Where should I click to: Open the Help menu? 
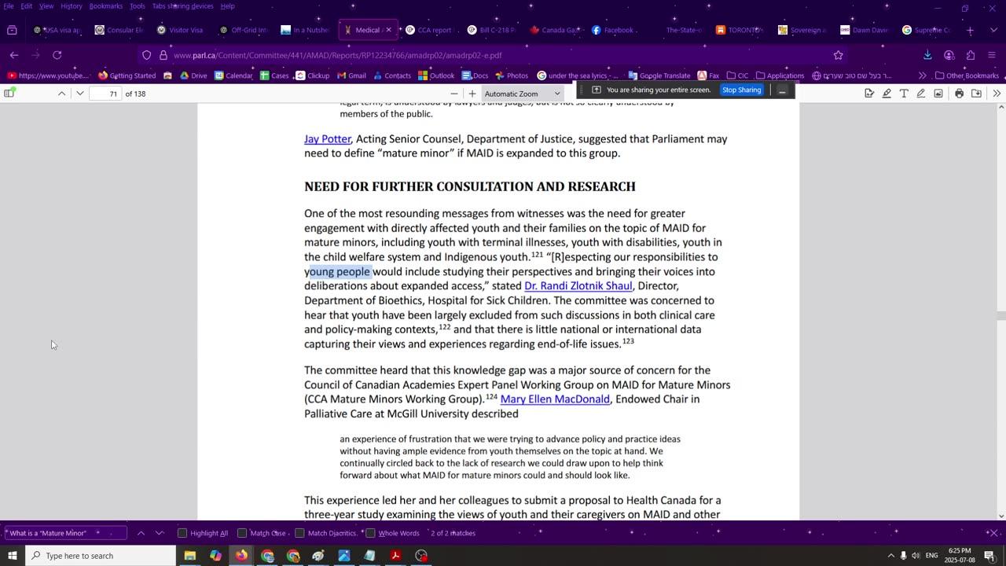pos(227,6)
